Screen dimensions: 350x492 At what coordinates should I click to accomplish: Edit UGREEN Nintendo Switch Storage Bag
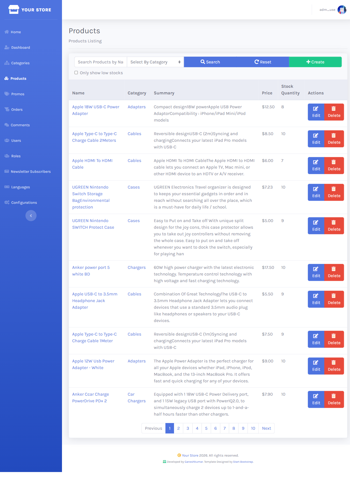point(316,192)
